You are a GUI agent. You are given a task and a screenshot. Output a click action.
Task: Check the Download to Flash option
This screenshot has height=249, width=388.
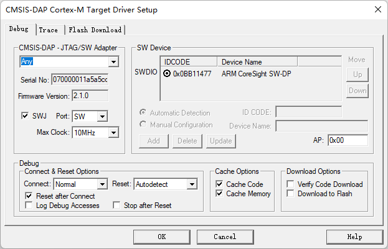tap(291, 194)
